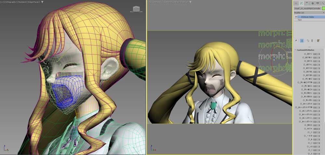Open the camera view label menu
Screen dimensions: 325x155
click(157, 2)
